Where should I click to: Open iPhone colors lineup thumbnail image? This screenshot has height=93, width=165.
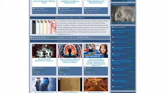[44, 27]
